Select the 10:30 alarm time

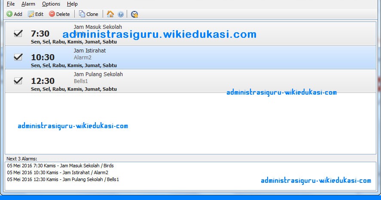(x=43, y=57)
